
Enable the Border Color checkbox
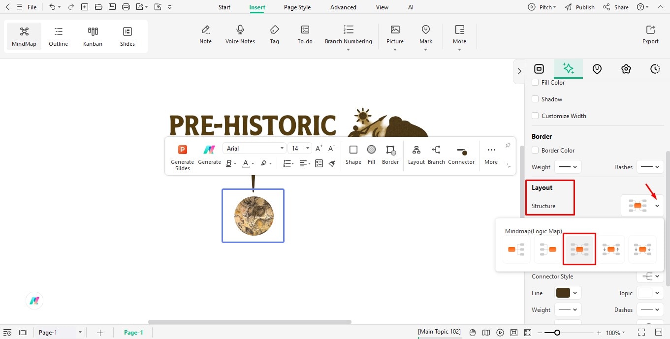coord(535,151)
